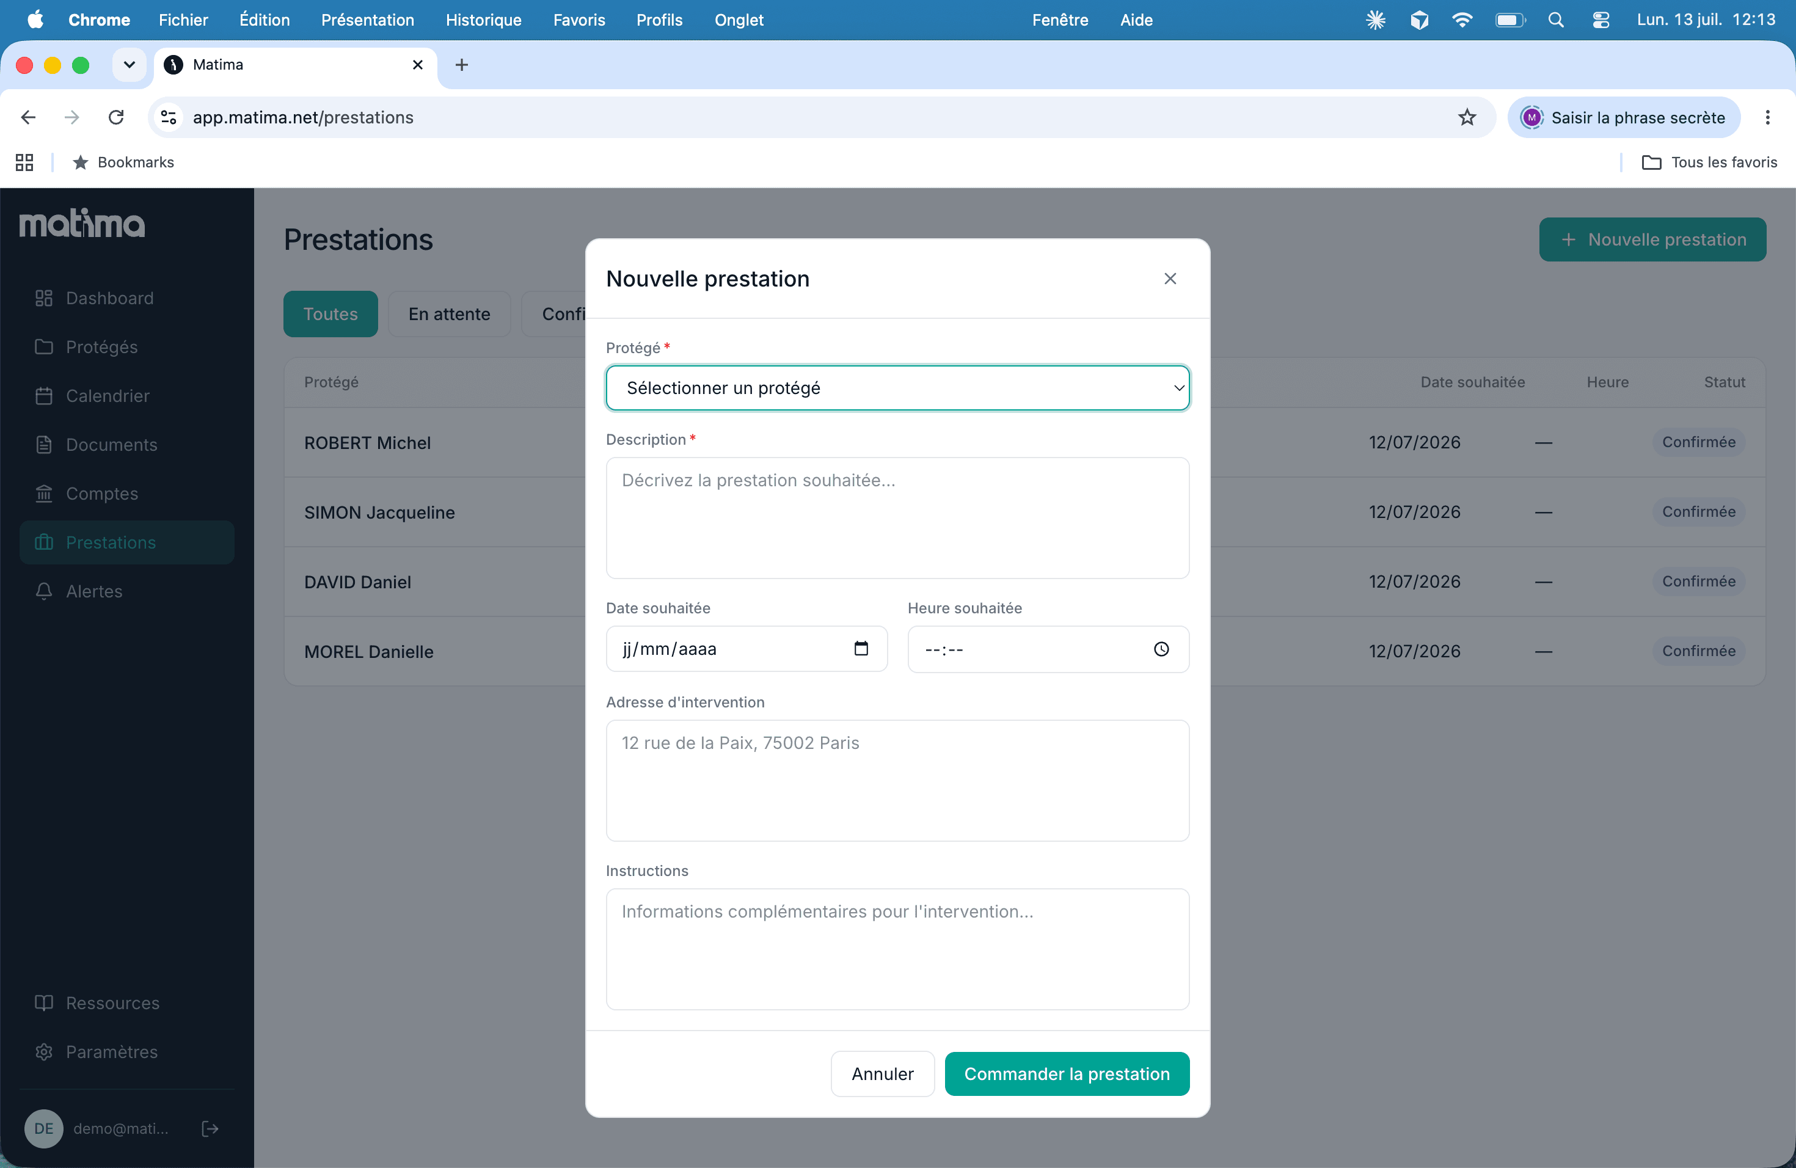
Task: Click SIMON Jacqueline row name
Action: pyautogui.click(x=379, y=513)
